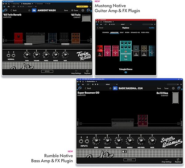185x168 pixels.
Task: Toggle the BYPASS button on the Twin Reverb amp
Action: click(47, 71)
